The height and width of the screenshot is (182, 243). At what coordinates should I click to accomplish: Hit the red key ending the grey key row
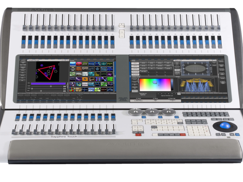click(x=183, y=135)
